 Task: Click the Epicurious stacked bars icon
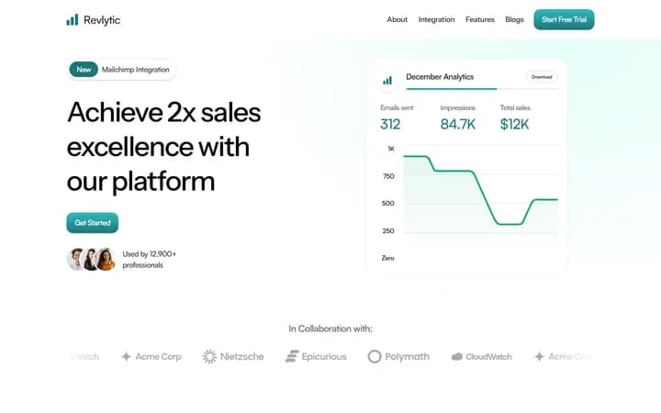coord(292,356)
